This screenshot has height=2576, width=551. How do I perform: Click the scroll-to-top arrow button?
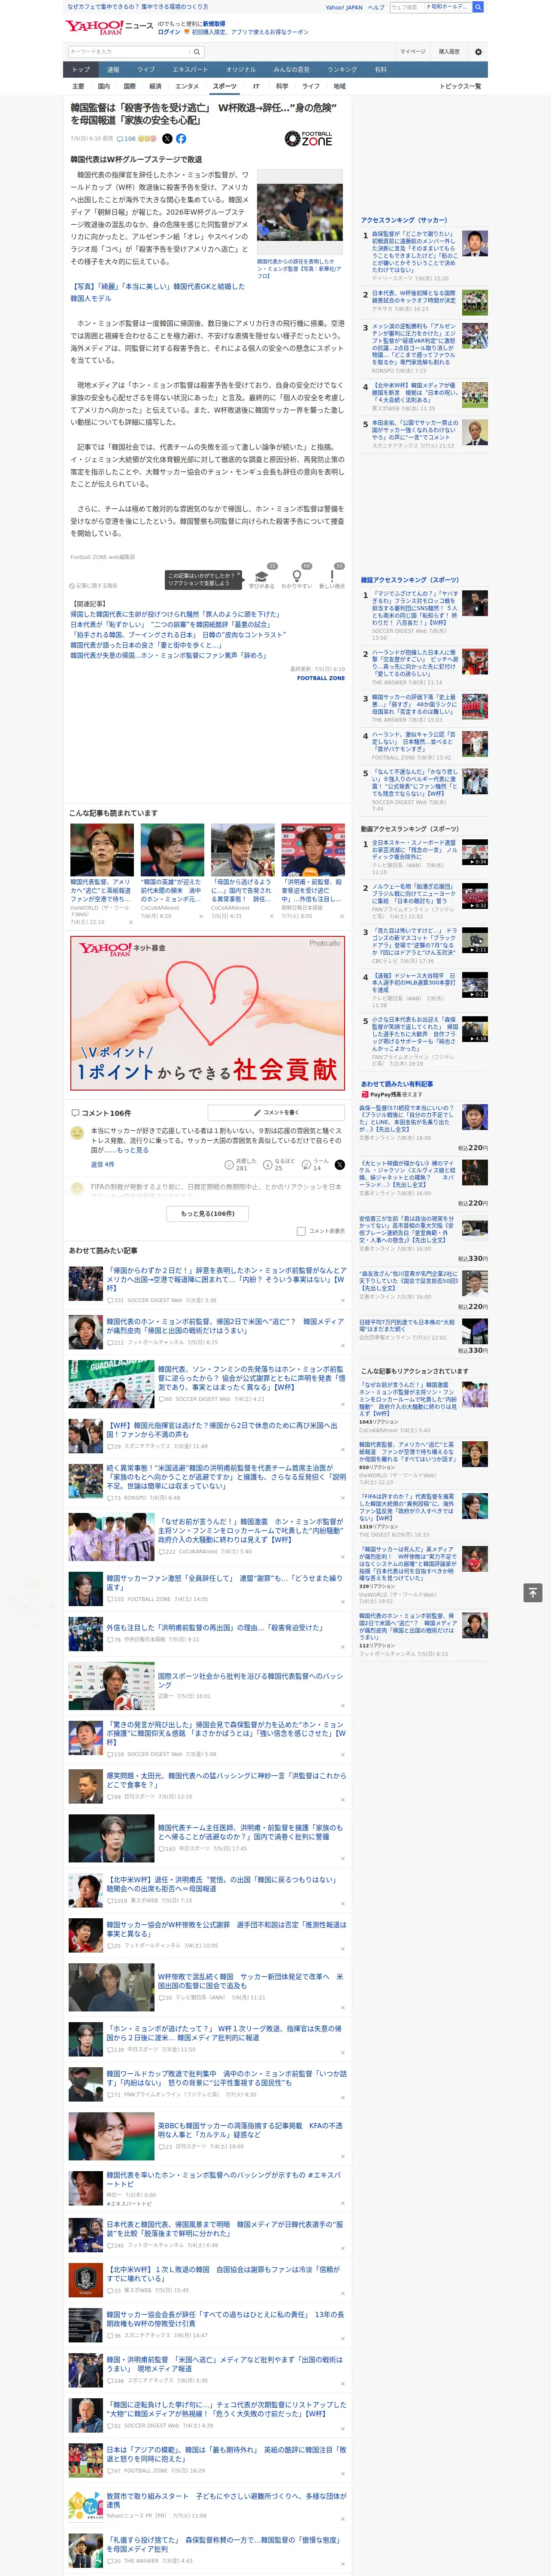(x=533, y=1593)
